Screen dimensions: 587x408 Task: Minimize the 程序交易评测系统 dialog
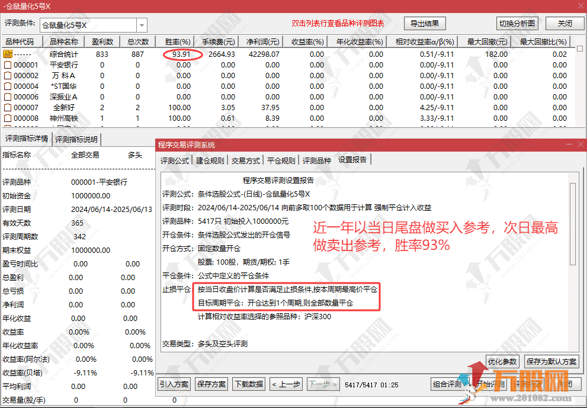[569, 144]
